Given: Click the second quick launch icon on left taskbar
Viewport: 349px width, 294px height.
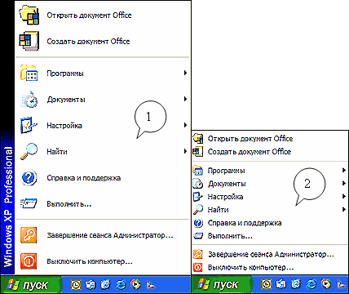Looking at the screenshot, I should 91,285.
